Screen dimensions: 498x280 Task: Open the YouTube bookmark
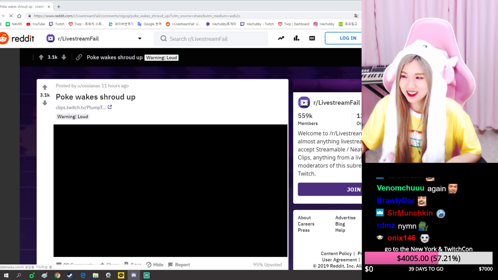[36, 24]
